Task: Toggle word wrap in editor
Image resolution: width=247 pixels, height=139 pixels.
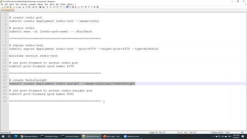Action: pos(61,7)
